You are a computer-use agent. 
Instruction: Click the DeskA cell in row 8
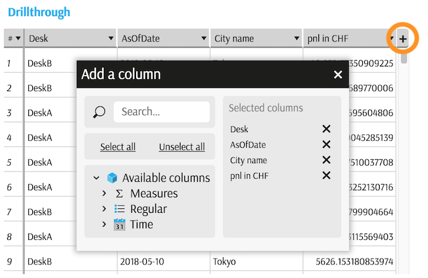39,237
